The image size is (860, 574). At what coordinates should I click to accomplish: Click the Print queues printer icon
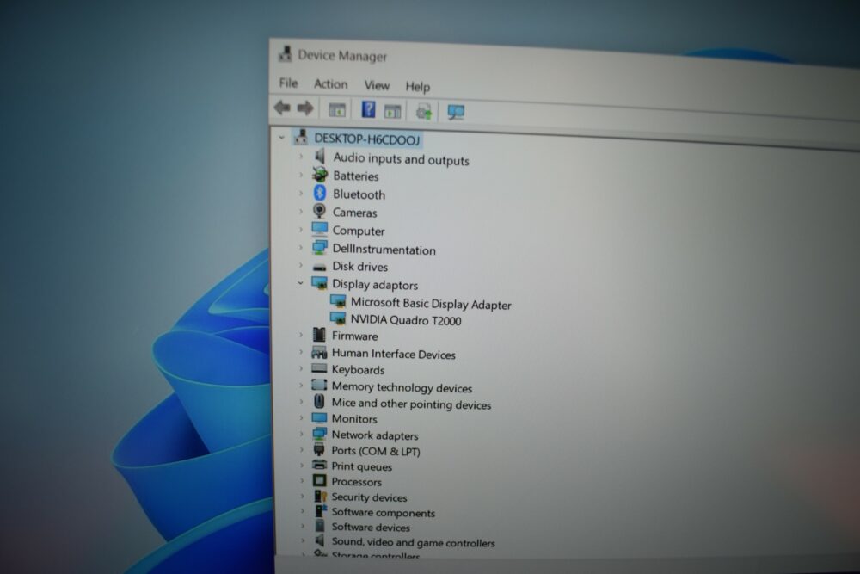coord(319,465)
